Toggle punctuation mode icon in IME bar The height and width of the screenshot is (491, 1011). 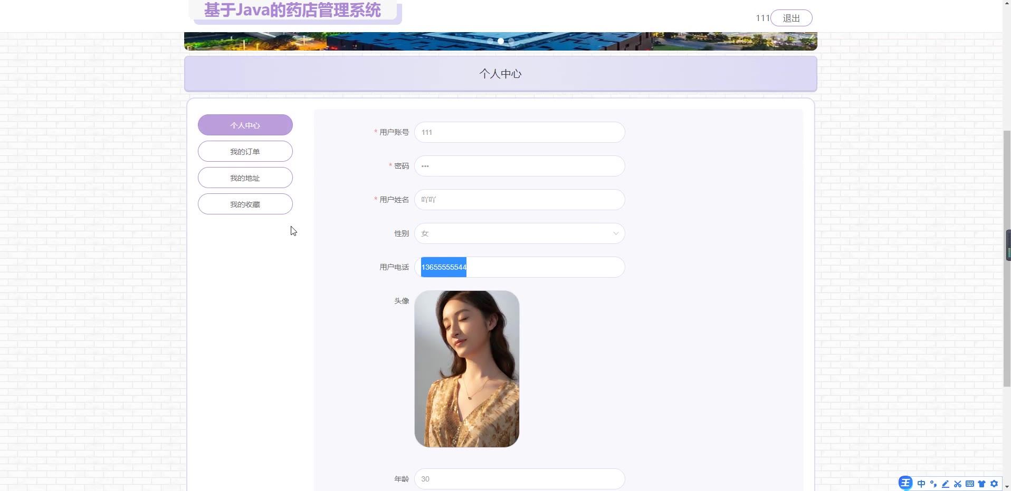pyautogui.click(x=933, y=484)
